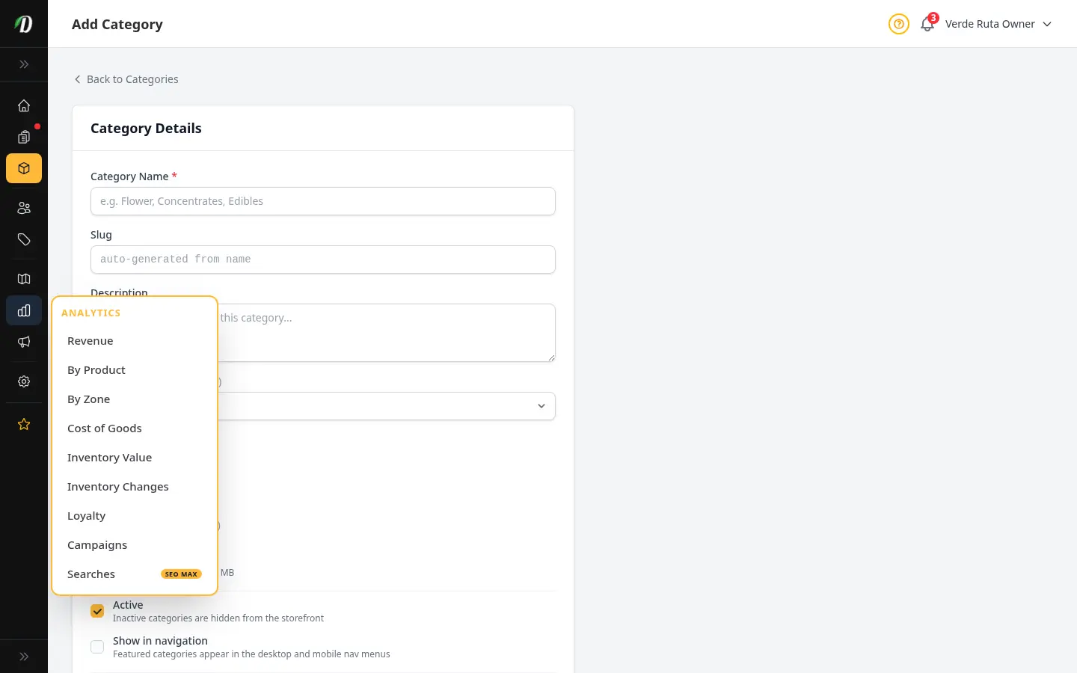Open the megaphone marketing icon

click(24, 342)
